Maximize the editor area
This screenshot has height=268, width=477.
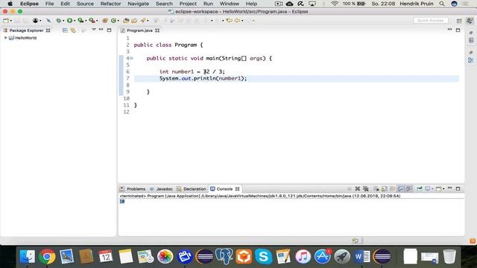(458, 30)
